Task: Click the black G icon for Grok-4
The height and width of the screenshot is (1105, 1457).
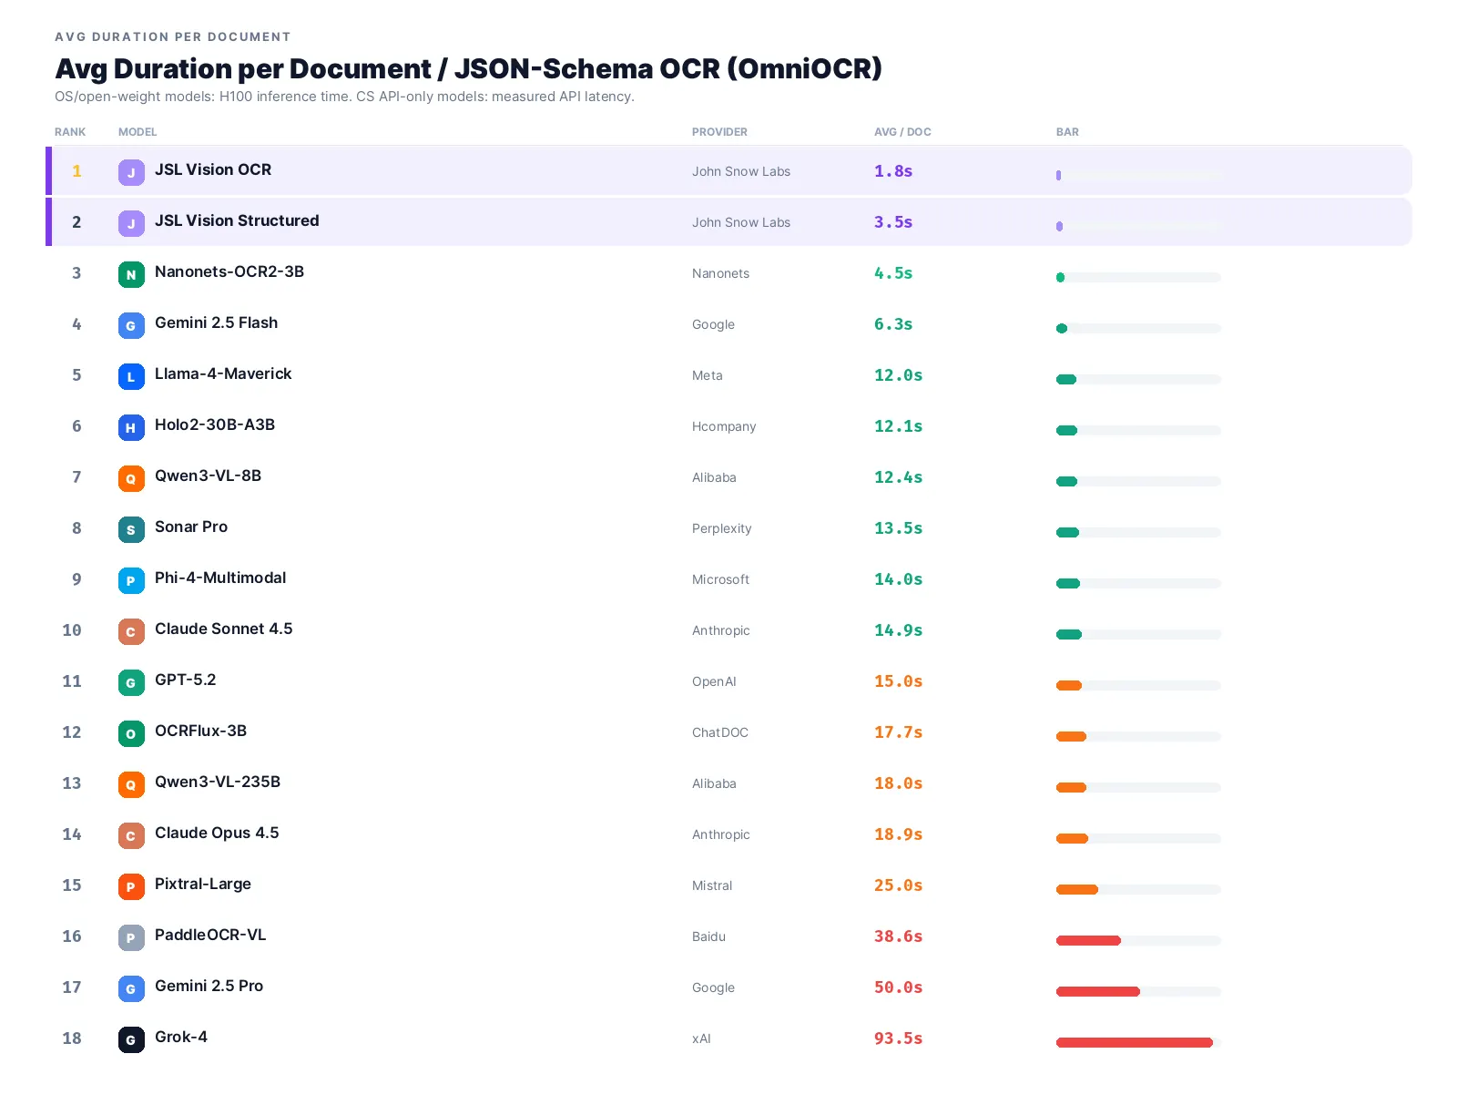Action: coord(131,1039)
